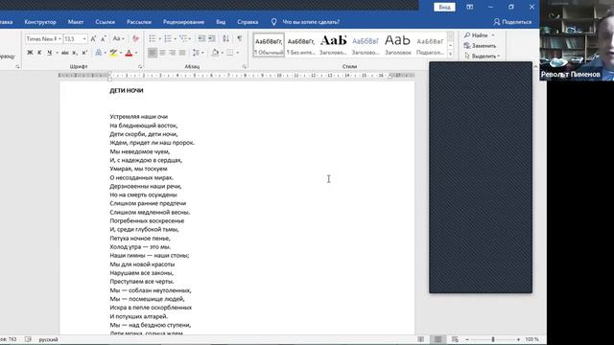Click Заменить replace button
This screenshot has width=614, height=345.
[x=480, y=46]
